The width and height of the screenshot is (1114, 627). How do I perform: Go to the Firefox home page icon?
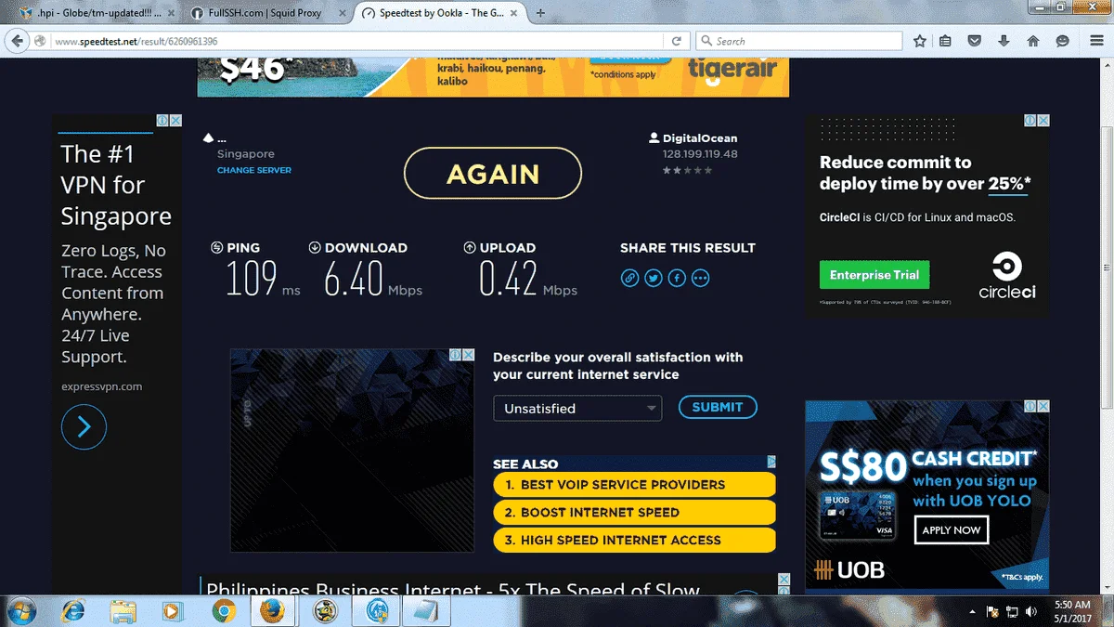point(1033,41)
